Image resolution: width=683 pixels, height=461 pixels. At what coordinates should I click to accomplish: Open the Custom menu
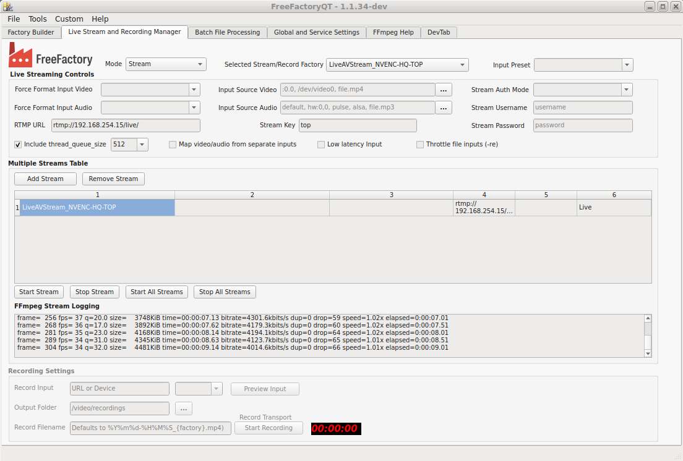point(69,19)
